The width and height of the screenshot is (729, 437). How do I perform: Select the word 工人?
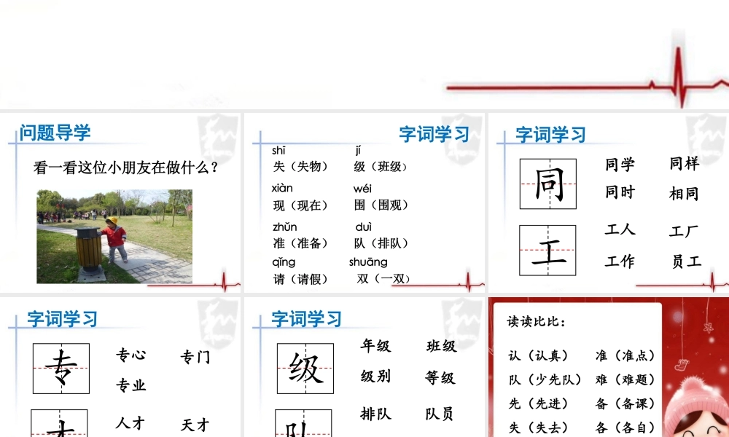620,229
